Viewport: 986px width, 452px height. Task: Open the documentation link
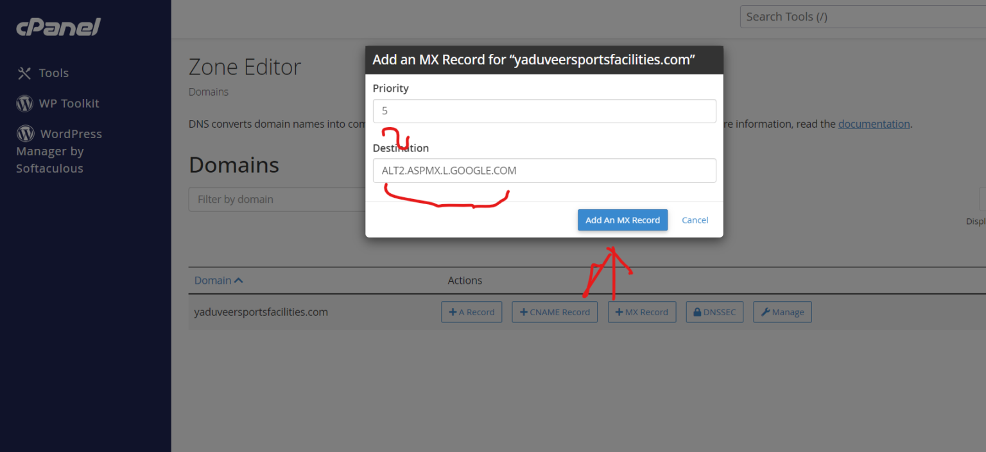pyautogui.click(x=874, y=124)
